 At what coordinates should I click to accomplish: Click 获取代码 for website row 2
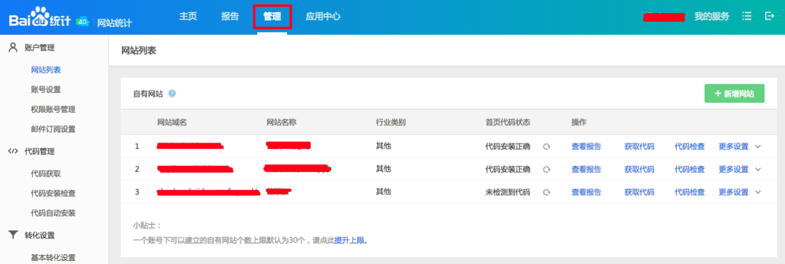[x=639, y=169]
